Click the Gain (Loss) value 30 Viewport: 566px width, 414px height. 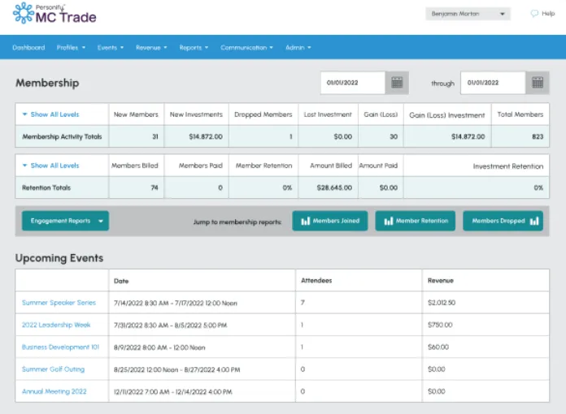394,136
